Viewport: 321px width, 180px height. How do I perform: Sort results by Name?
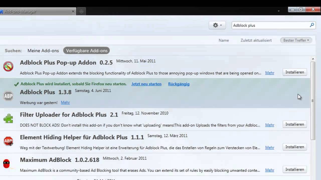click(x=224, y=40)
